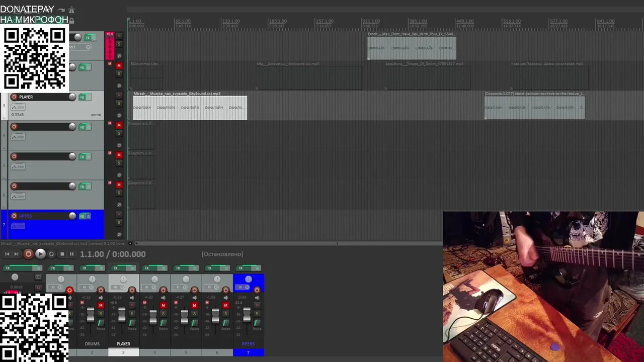The image size is (644, 362).
Task: Go to project start in transport
Action: 7,254
